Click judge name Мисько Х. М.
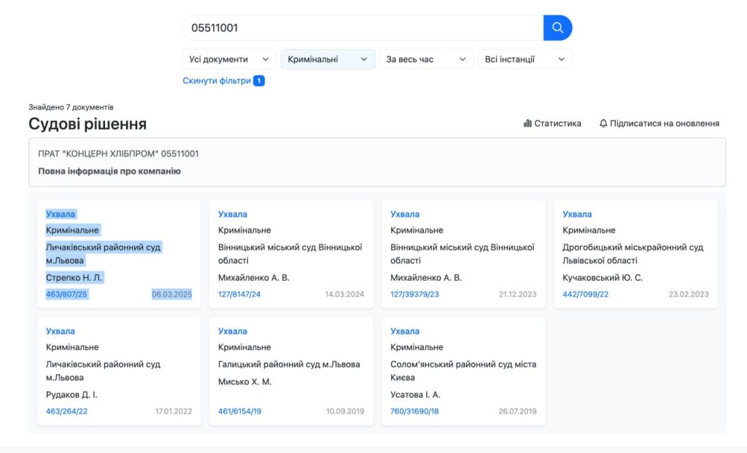The width and height of the screenshot is (747, 453). pos(245,382)
